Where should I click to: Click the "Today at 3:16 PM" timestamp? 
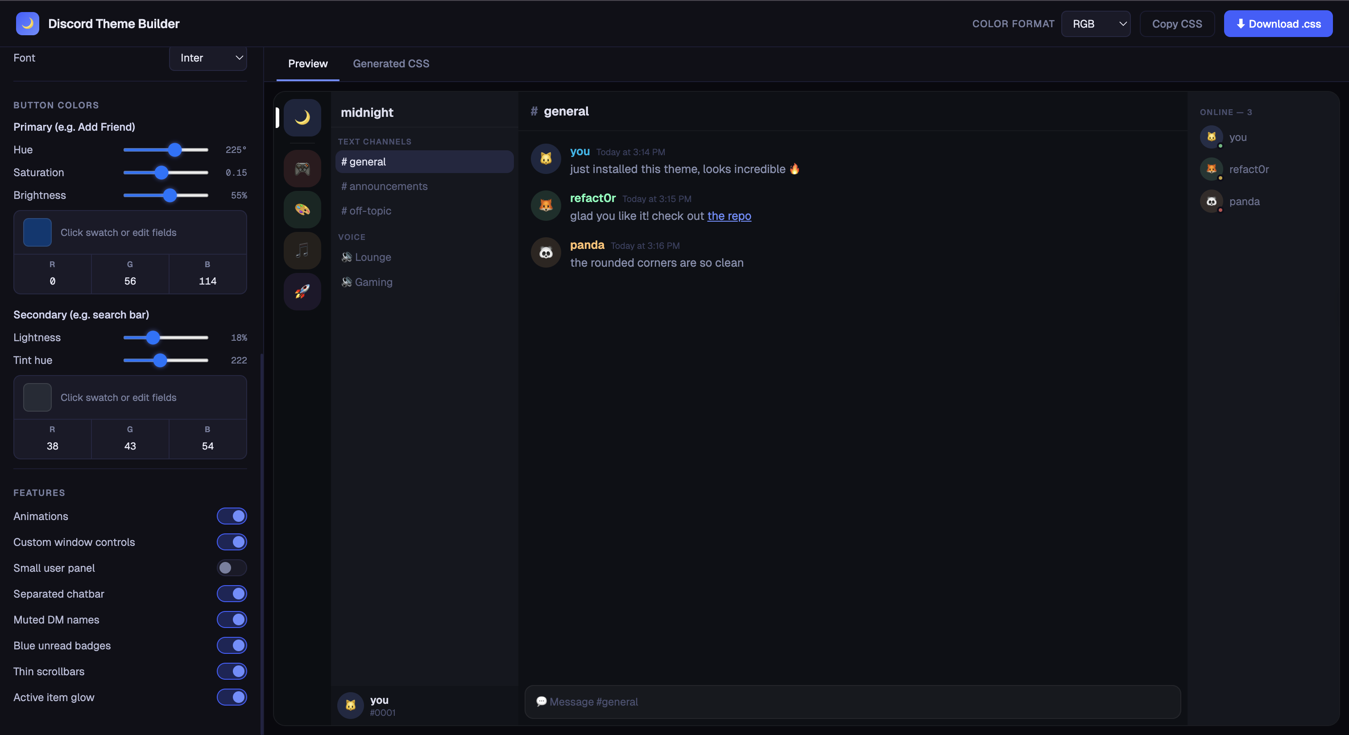[x=645, y=246]
